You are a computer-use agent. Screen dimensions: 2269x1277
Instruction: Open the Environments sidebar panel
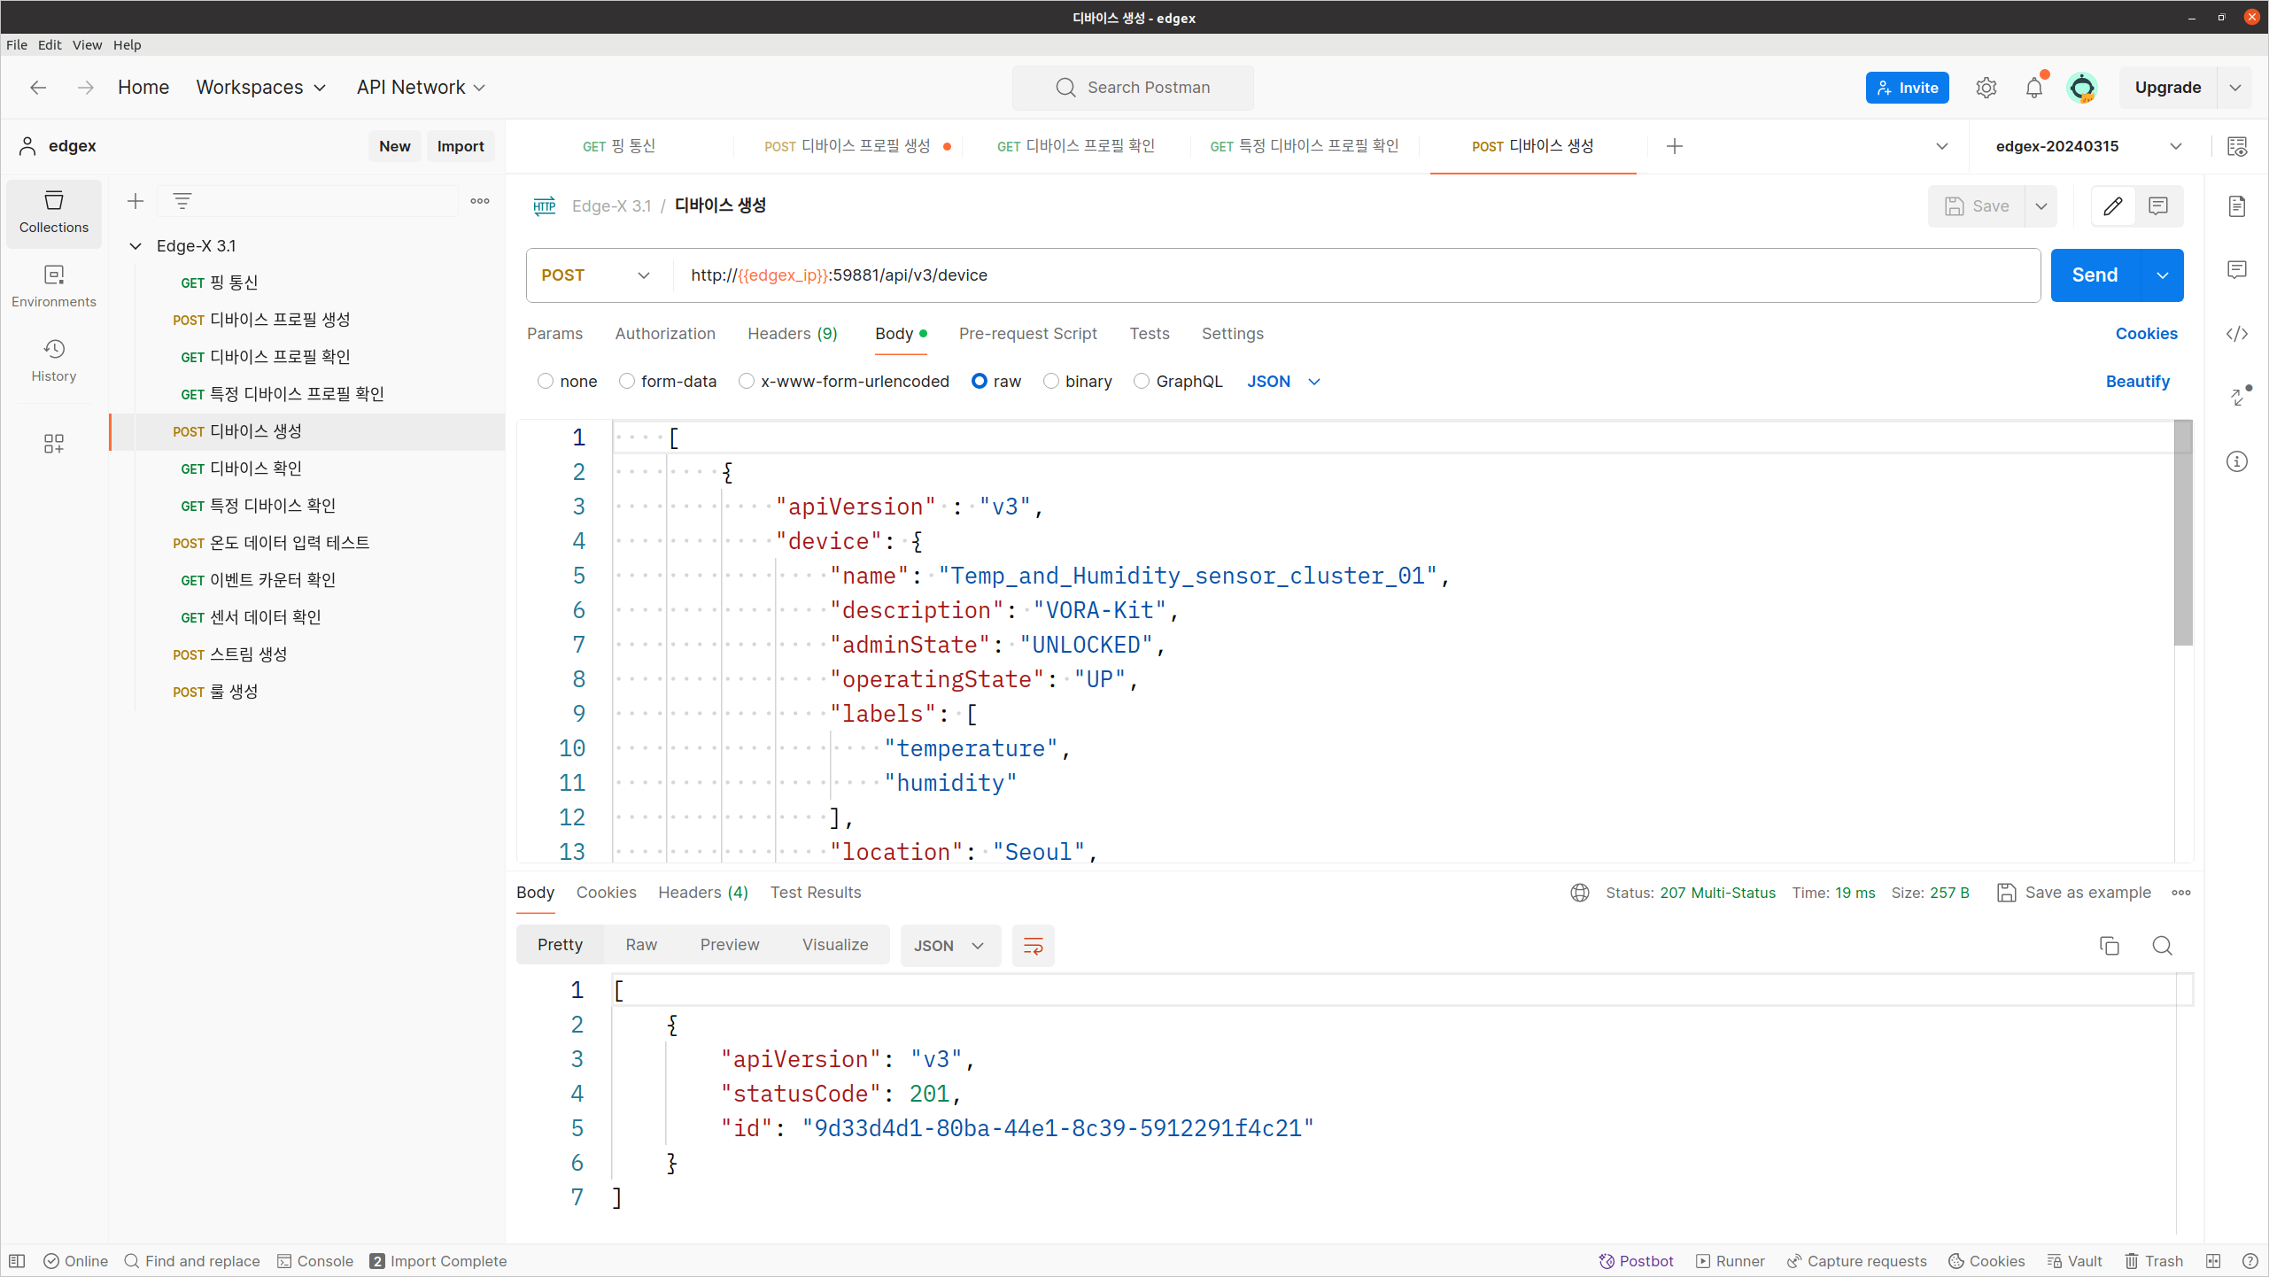click(54, 286)
